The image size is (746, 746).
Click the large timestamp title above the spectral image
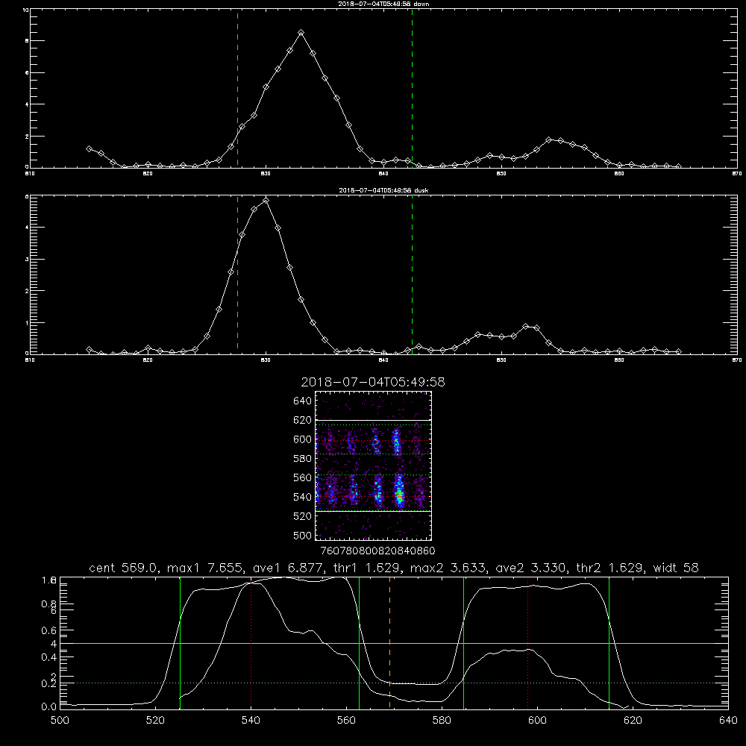(373, 382)
